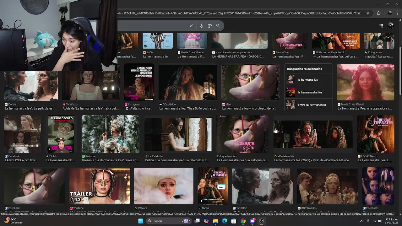Open the Chrome extensions puzzle icon
Screen dimensions: 402x226
[x=378, y=13]
